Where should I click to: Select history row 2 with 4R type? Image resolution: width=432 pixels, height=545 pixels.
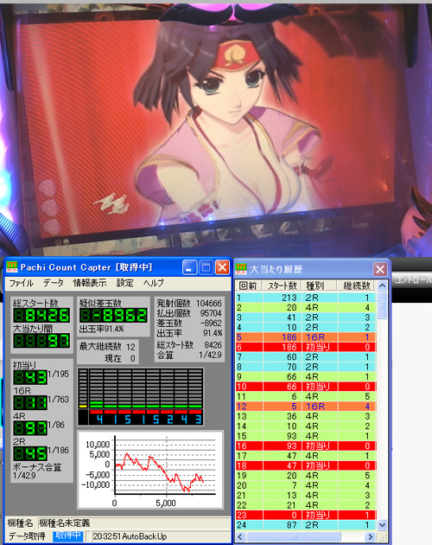[306, 308]
